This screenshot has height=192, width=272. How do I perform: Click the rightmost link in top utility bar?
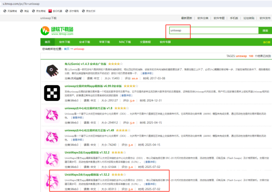265,18
